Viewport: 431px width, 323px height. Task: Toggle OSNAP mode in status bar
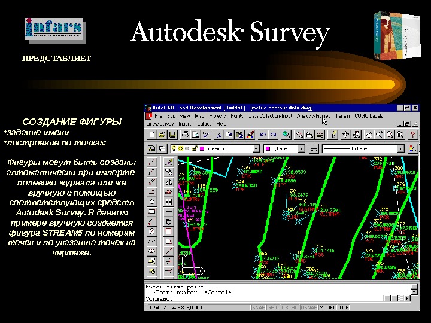coord(309,307)
